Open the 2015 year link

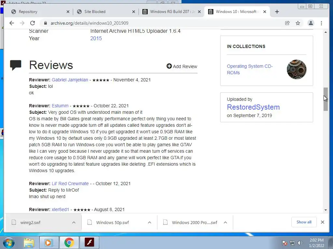pos(96,38)
